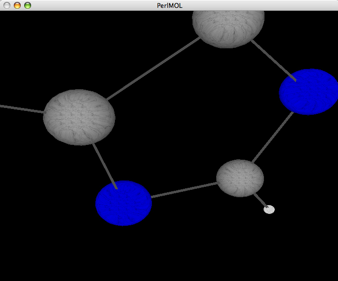The image size is (338, 281).
Task: Minimize the PerlMOL window with yellow button
Action: click(17, 5)
